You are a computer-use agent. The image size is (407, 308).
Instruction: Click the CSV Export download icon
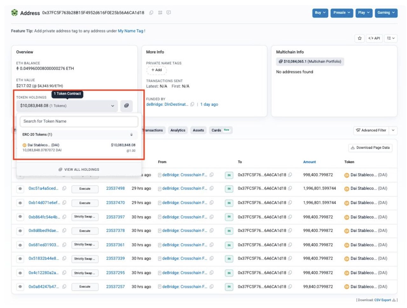point(394,300)
